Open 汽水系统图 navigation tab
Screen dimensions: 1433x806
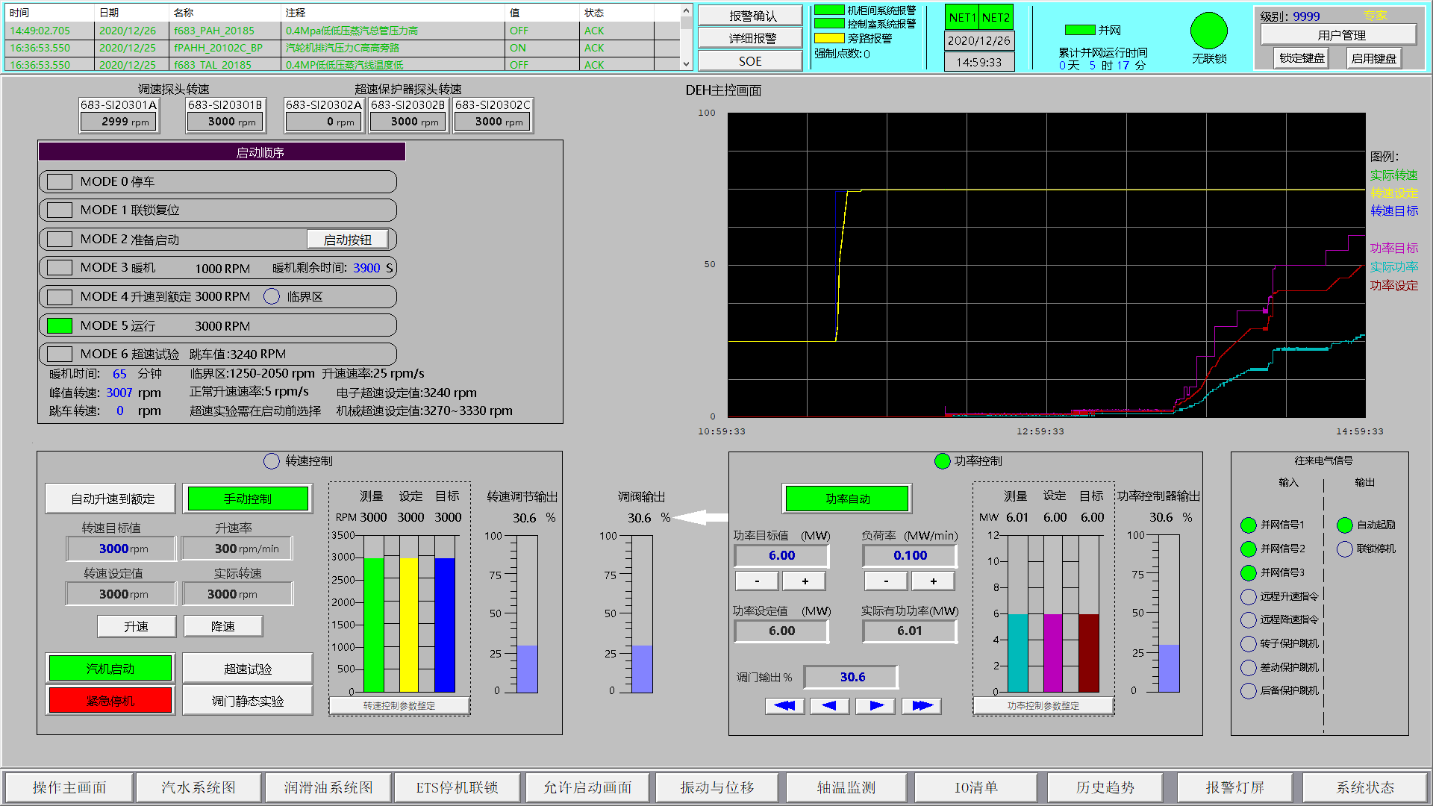pyautogui.click(x=199, y=787)
